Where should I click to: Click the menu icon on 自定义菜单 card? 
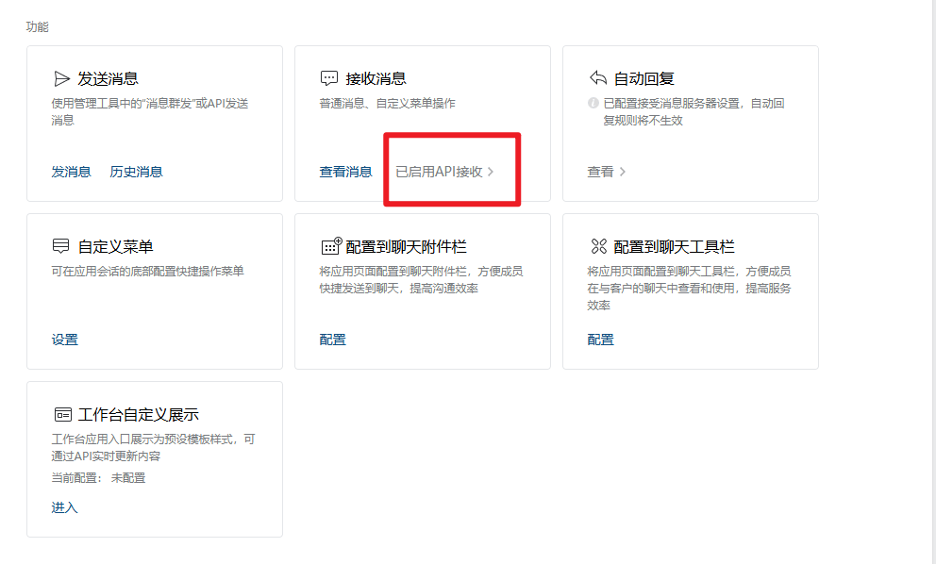60,246
